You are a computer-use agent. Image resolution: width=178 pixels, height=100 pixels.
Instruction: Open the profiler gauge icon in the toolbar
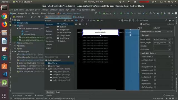coord(128,13)
